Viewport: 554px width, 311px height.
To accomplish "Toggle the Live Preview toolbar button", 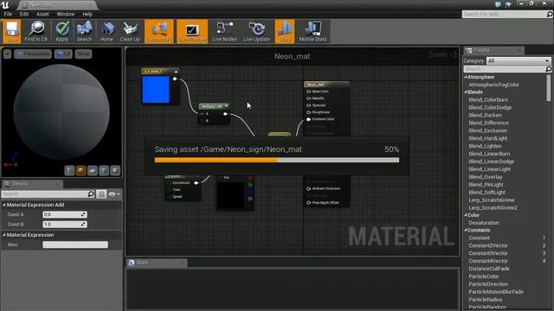I will 192,31.
